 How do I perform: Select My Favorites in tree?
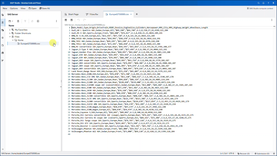click(21, 30)
